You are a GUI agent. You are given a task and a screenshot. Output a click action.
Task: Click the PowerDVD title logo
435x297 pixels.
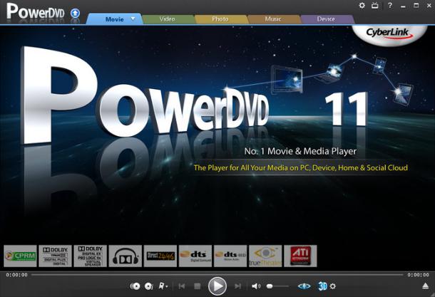pos(36,11)
